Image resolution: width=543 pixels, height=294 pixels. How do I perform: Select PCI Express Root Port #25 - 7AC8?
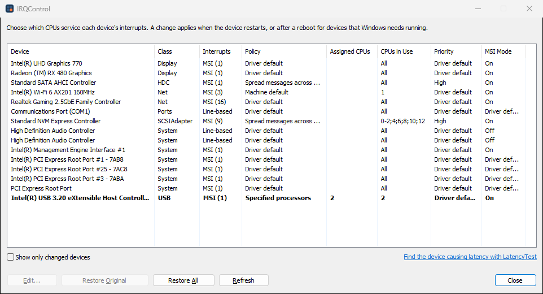coord(266,169)
